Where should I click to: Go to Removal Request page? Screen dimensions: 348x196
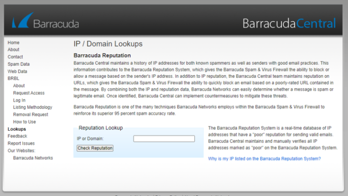tap(31, 115)
